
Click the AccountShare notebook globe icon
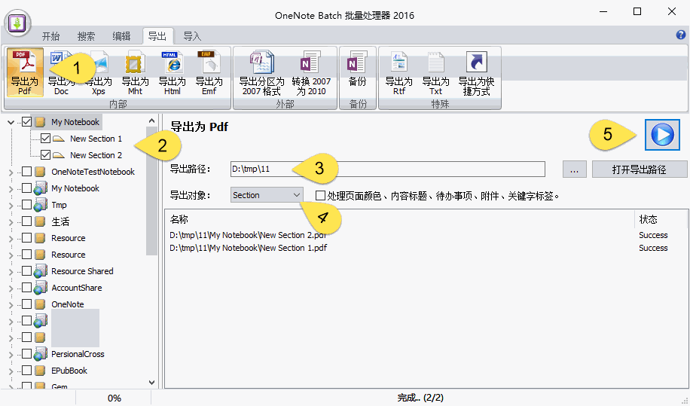point(41,288)
